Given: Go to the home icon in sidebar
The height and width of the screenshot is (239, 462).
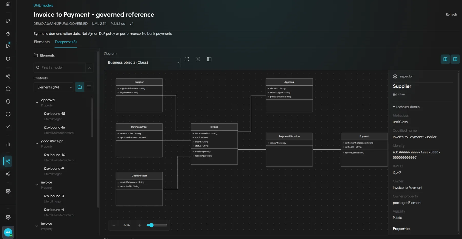Looking at the screenshot, I should [x=8, y=4].
